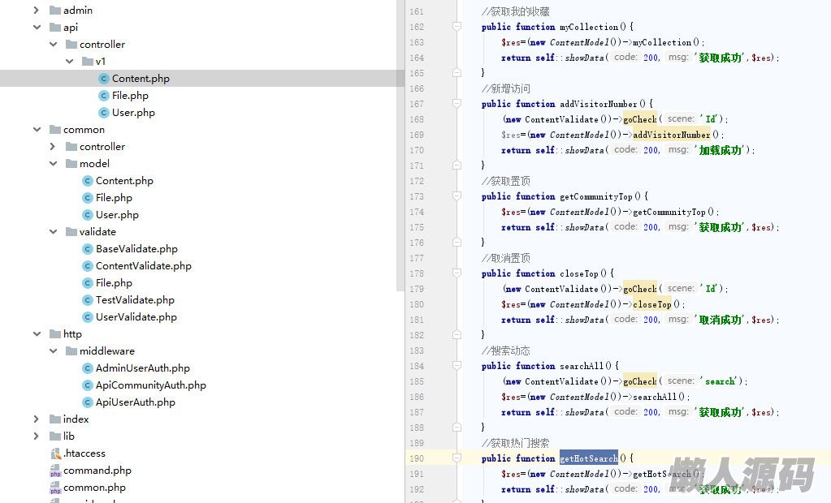Click the validate folder icon

(71, 232)
